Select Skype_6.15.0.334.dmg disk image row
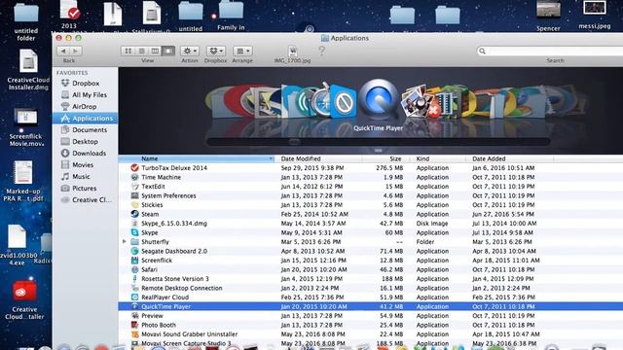 370,224
